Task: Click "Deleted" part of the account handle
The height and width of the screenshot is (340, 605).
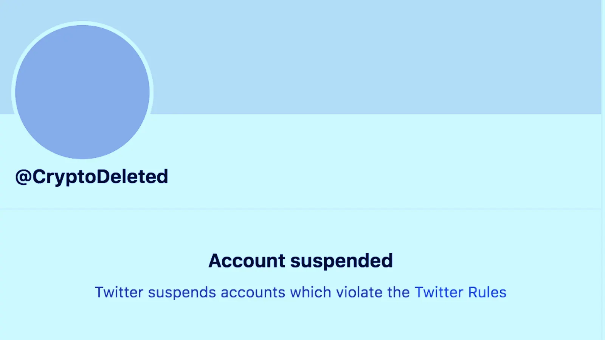Action: (132, 176)
